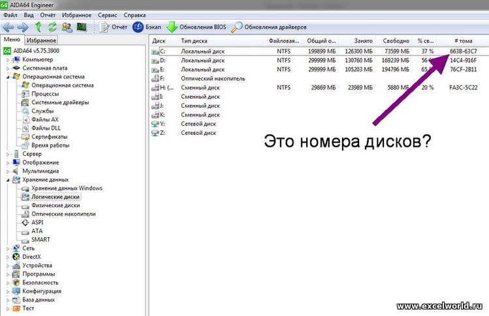Image resolution: width=489 pixels, height=316 pixels.
Task: Open the Файл menu
Action: coord(10,15)
